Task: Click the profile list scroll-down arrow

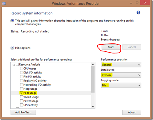Action: click(93, 106)
